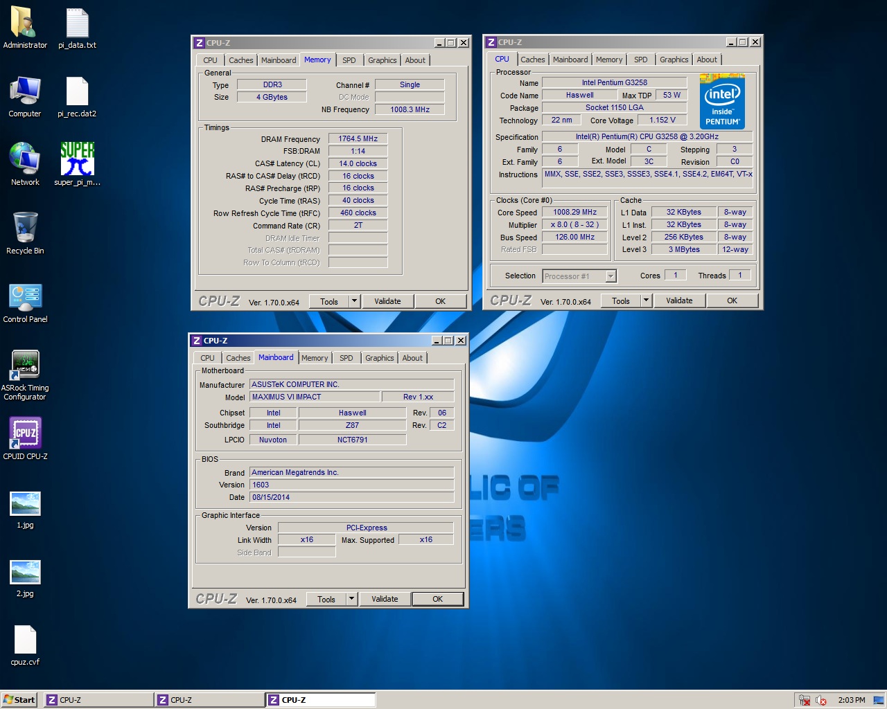Click the Intel Pentium inside logo

click(723, 100)
